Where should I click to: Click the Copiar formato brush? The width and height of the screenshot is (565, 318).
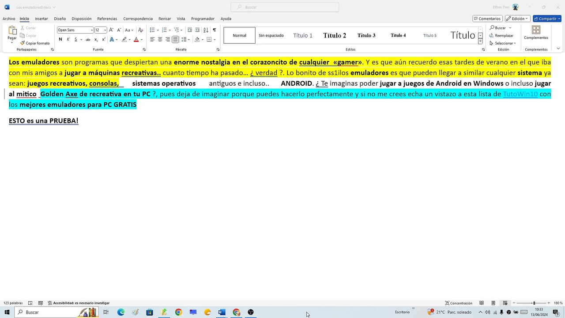(x=35, y=43)
